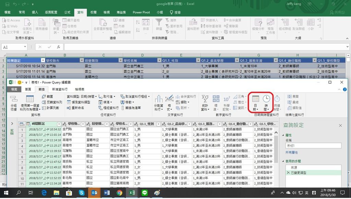Open Microsoft Edge from the taskbar
The height and width of the screenshot is (199, 351).
(44, 193)
